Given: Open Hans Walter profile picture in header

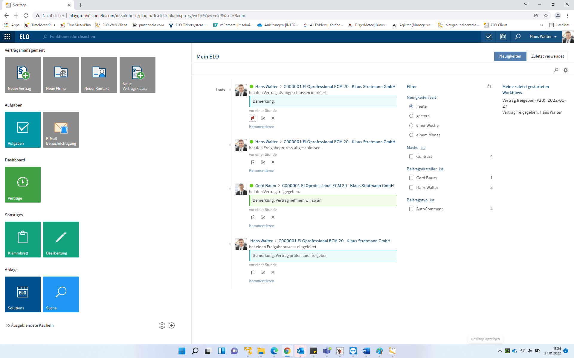Looking at the screenshot, I should click(568, 37).
